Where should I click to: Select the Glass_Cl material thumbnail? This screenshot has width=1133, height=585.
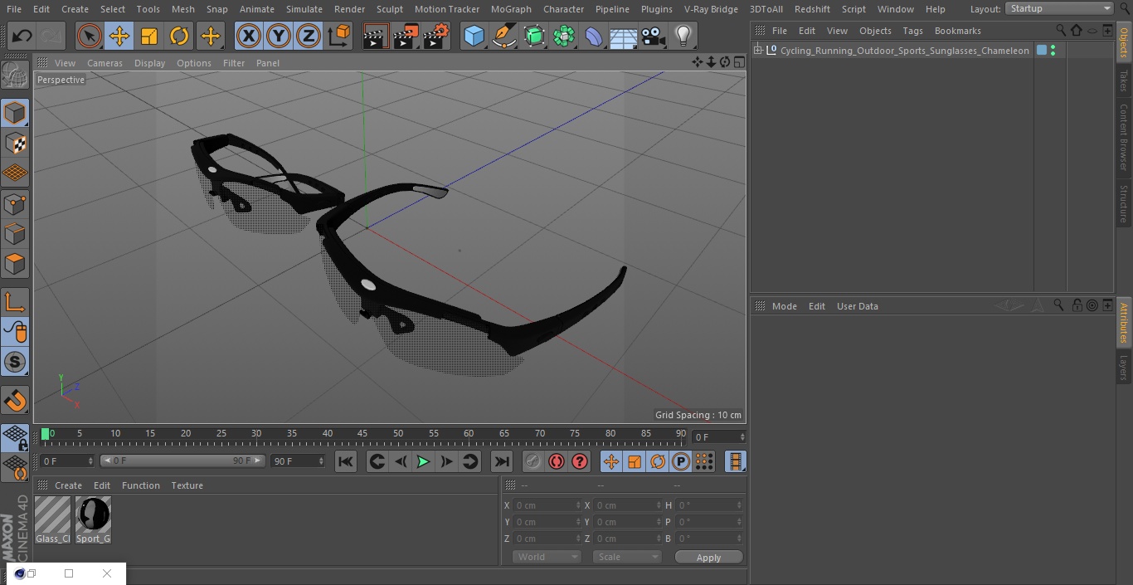[52, 520]
